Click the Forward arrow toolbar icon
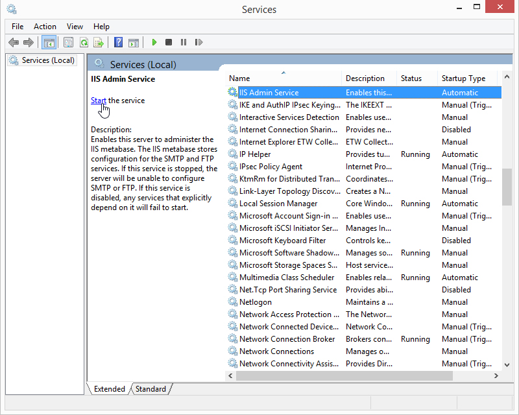 point(29,42)
